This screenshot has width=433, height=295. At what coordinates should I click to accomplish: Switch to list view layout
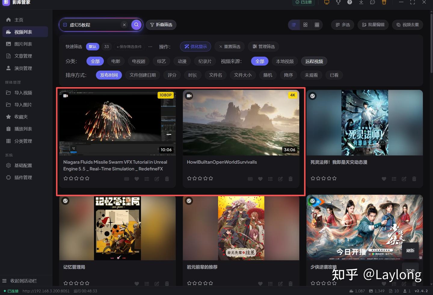[294, 25]
